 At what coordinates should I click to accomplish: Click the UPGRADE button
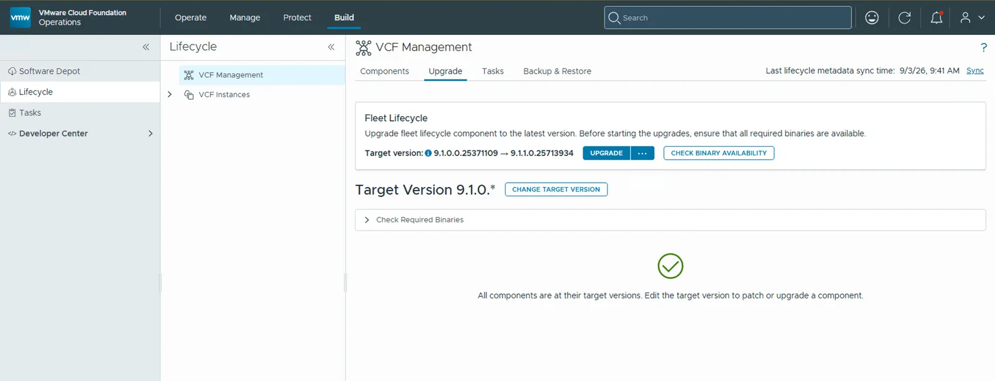[606, 153]
